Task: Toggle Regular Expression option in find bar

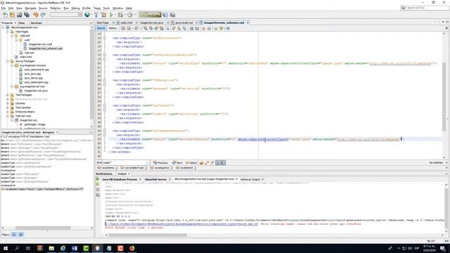Action: click(212, 162)
